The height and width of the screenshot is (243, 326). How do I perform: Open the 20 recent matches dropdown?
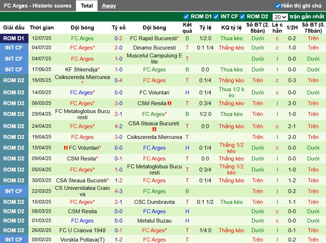280,17
